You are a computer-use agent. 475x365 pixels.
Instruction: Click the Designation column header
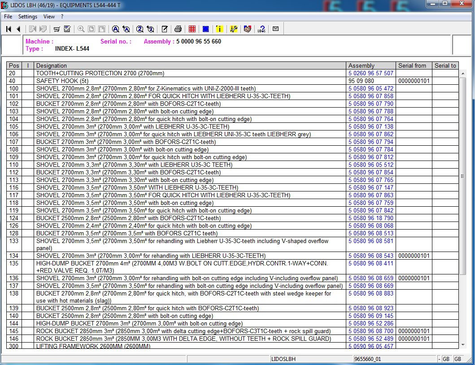tap(52, 65)
